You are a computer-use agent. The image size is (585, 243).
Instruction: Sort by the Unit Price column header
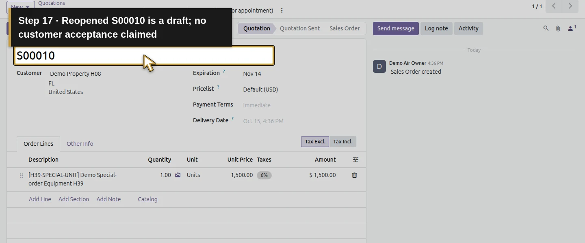tap(240, 160)
